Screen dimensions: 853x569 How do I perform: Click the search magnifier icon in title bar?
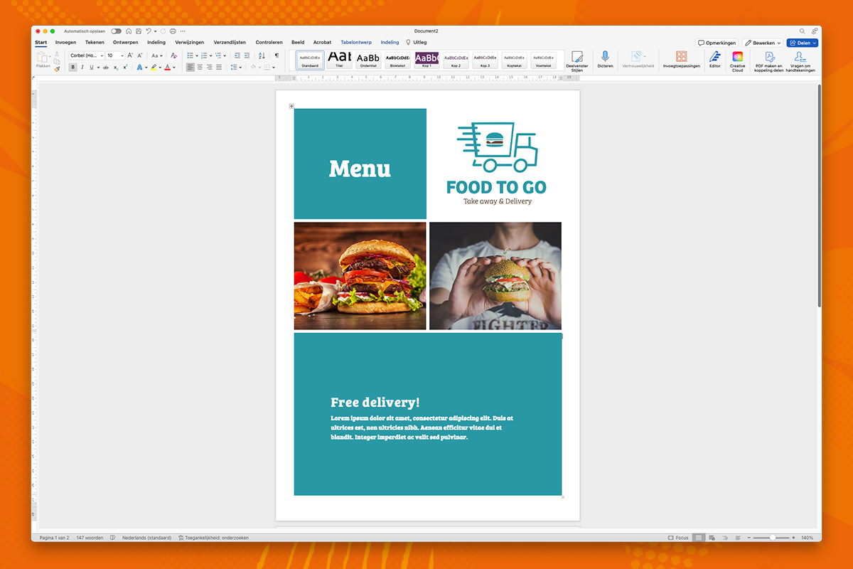point(803,31)
